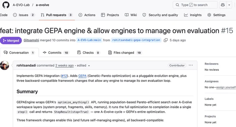Open the Projects tab

point(110,15)
